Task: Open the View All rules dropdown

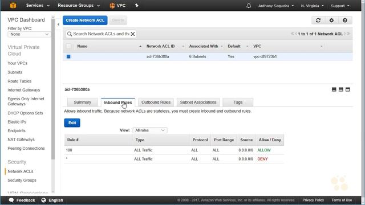Action: (x=150, y=130)
